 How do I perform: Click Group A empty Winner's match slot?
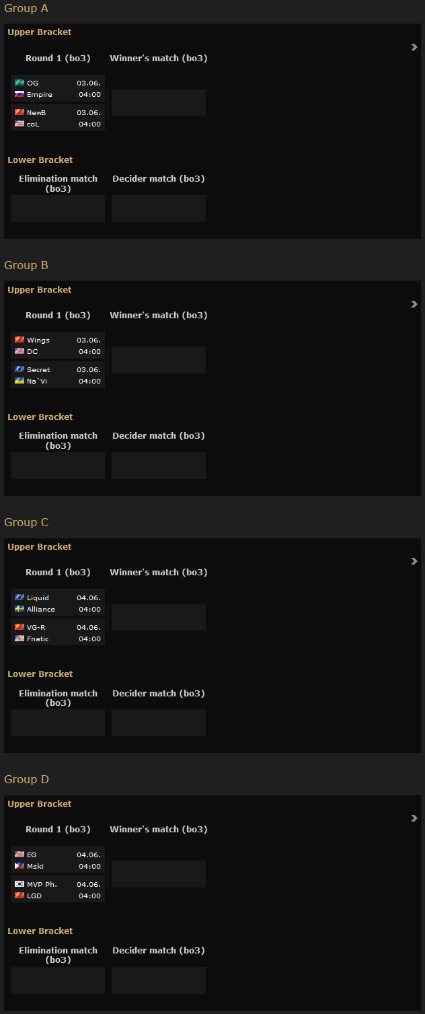(x=159, y=103)
